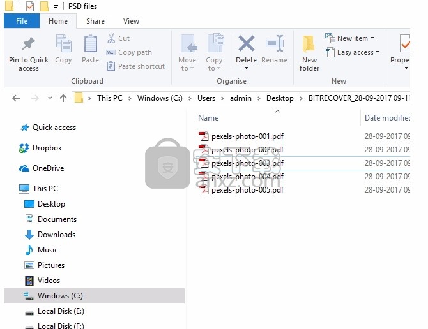Click the Music note icon
This screenshot has width=428, height=329.
(29, 250)
